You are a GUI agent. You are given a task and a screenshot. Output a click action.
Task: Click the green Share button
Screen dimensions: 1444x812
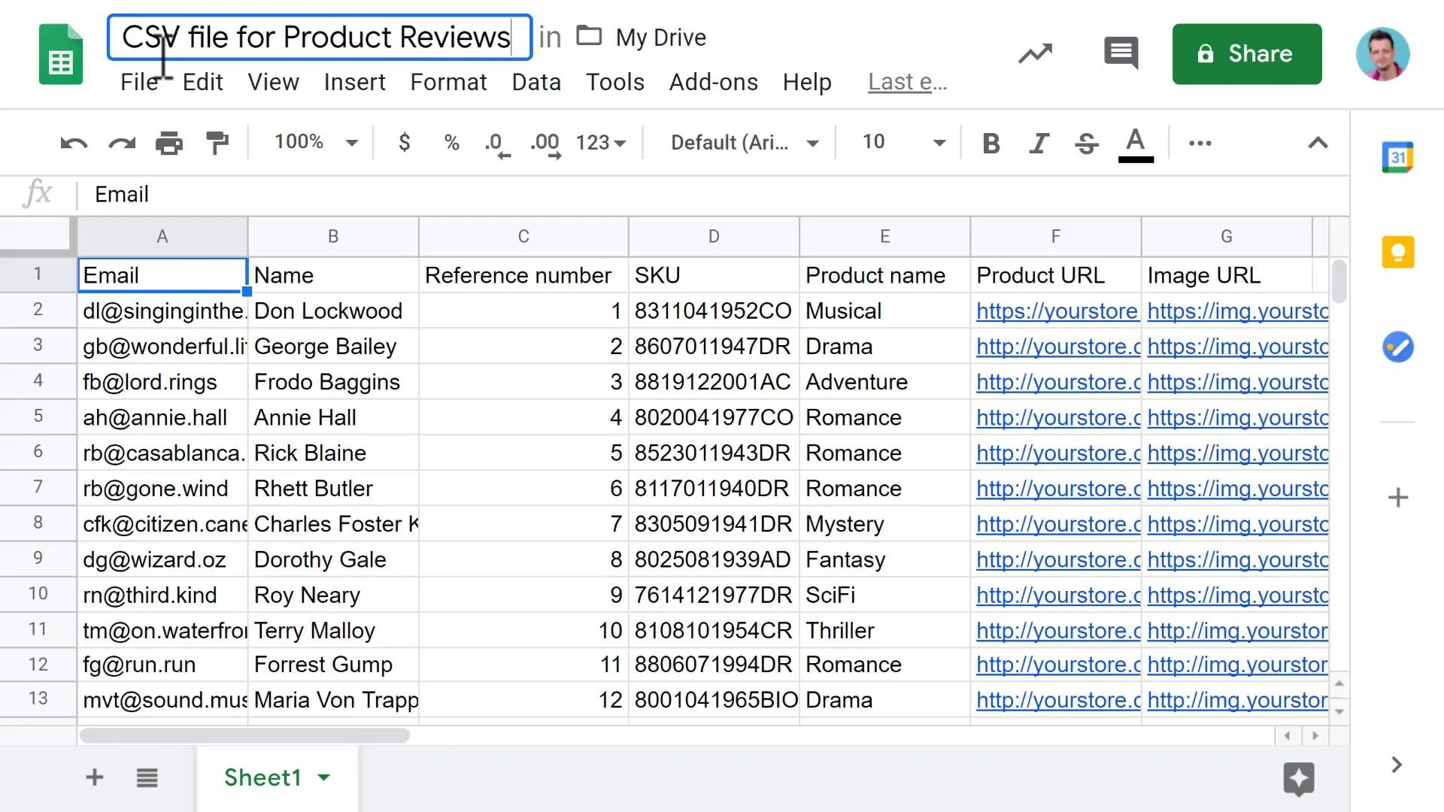tap(1246, 54)
